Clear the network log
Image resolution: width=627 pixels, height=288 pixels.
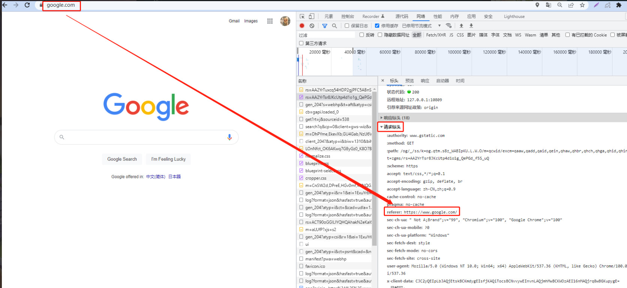[x=312, y=26]
